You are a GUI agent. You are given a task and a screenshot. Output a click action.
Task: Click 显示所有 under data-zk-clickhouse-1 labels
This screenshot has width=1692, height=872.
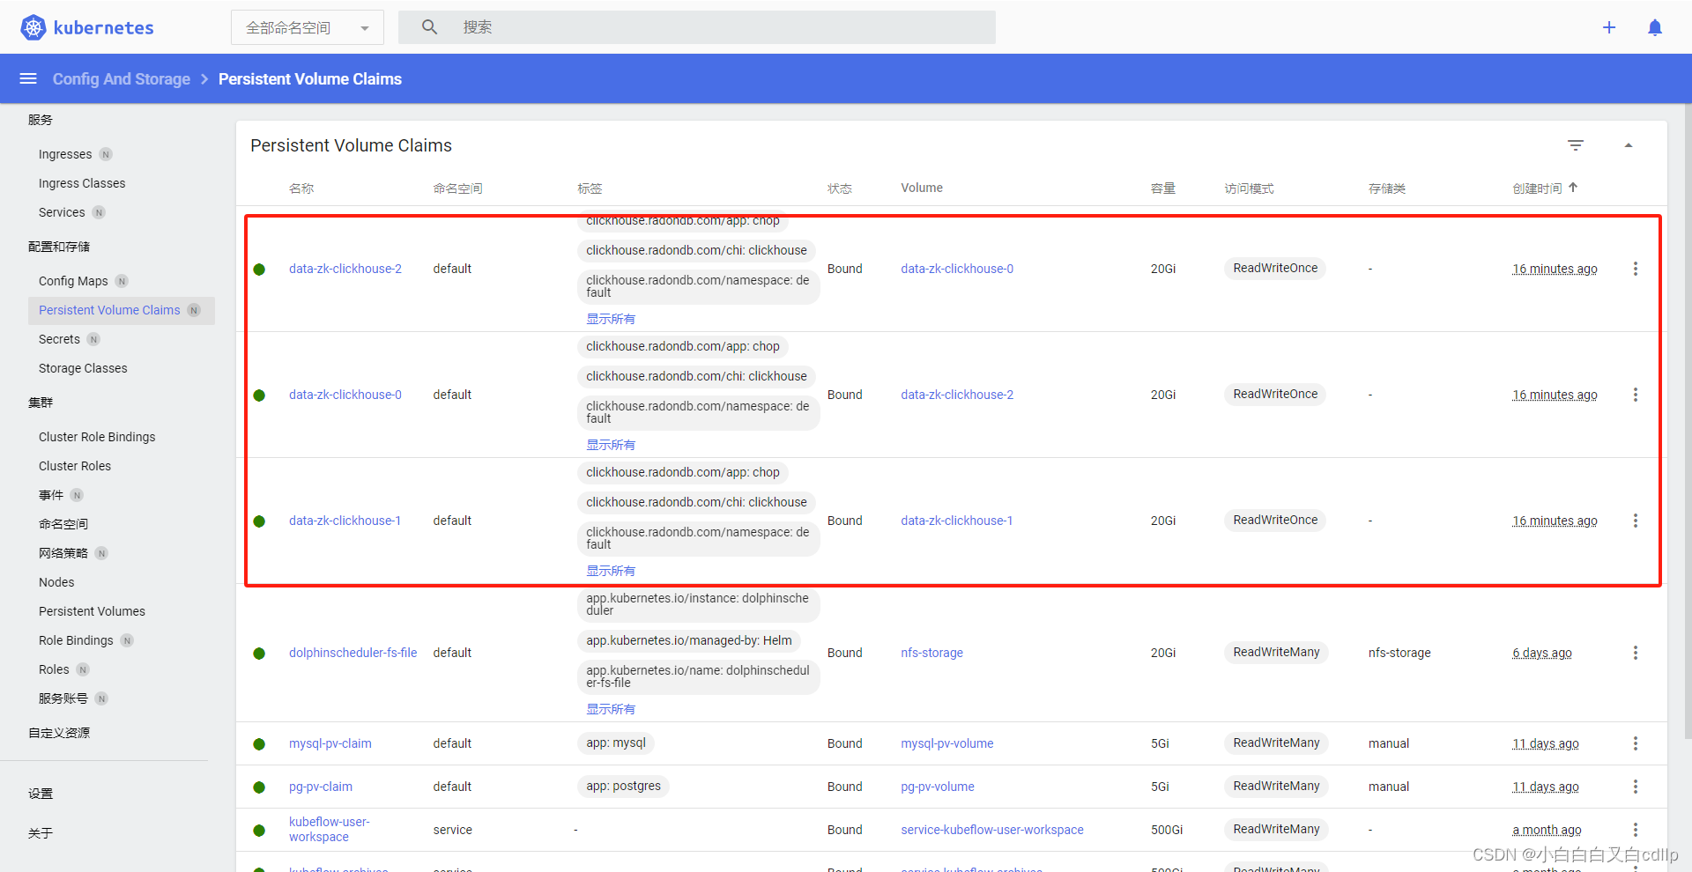click(x=611, y=571)
